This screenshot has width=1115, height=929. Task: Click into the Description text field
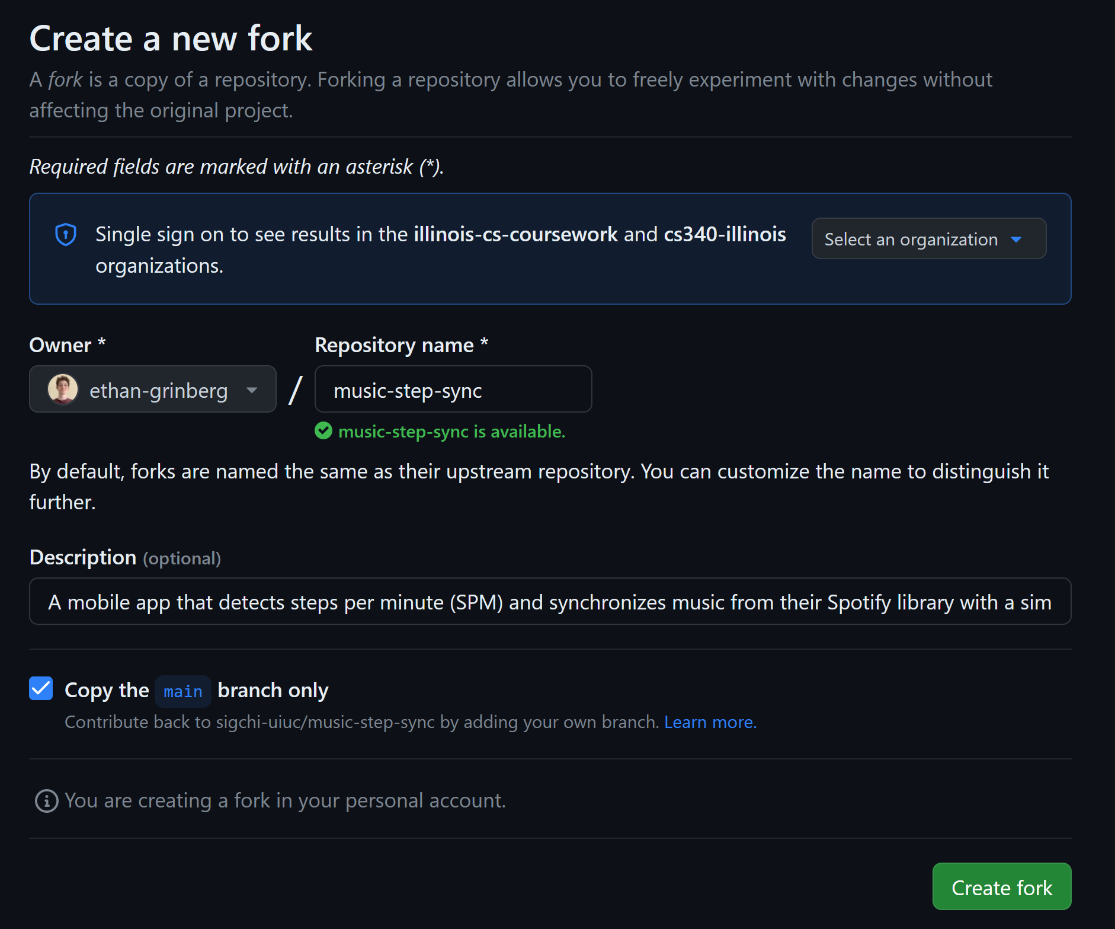tap(550, 602)
